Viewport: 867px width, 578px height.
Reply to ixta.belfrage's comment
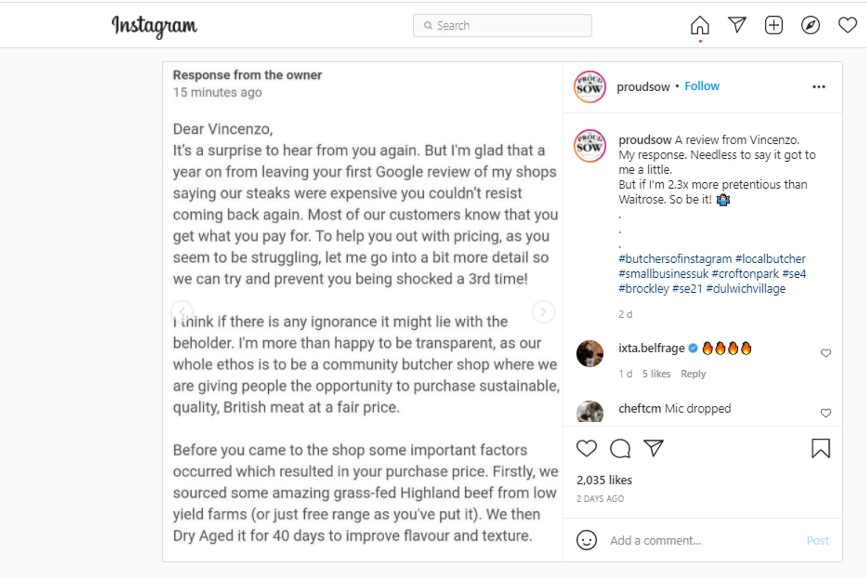(694, 373)
